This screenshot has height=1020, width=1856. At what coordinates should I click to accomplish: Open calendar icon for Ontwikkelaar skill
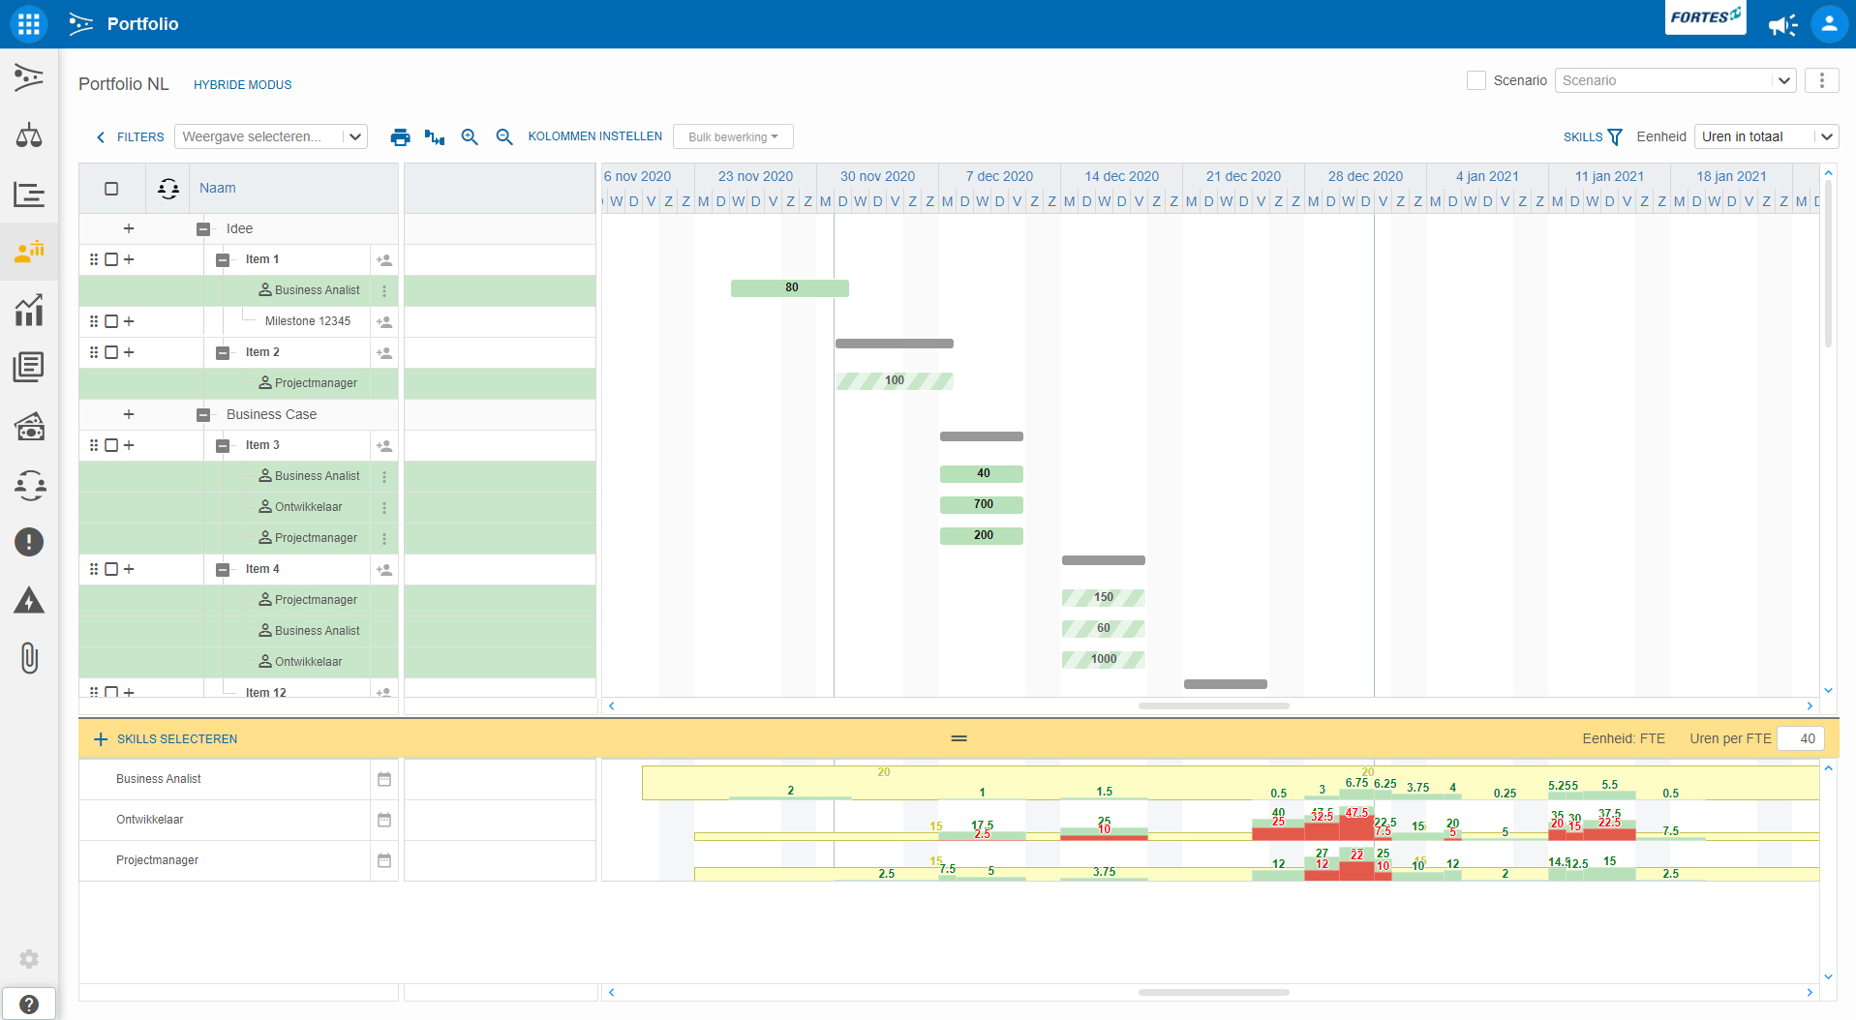(384, 820)
